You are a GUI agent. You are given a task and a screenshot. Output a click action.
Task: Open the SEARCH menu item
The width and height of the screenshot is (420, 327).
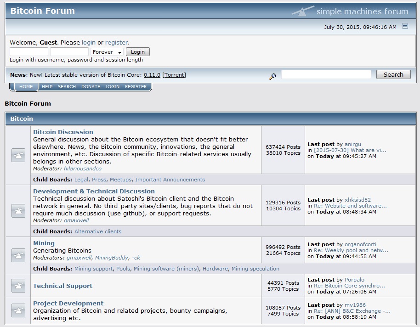[x=67, y=86]
